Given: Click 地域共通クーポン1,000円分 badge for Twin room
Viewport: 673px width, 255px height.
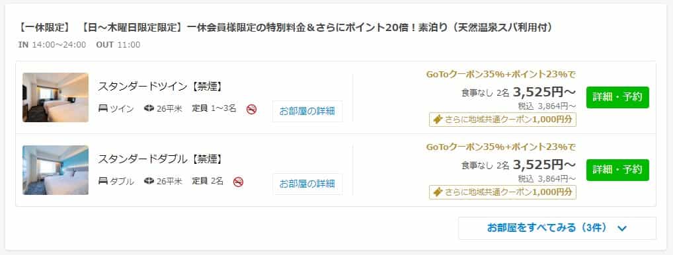Looking at the screenshot, I should click(502, 120).
